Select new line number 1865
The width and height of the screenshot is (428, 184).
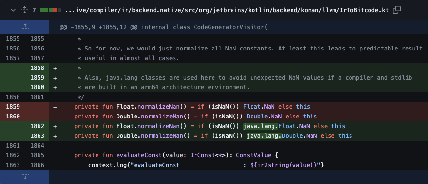click(x=37, y=155)
